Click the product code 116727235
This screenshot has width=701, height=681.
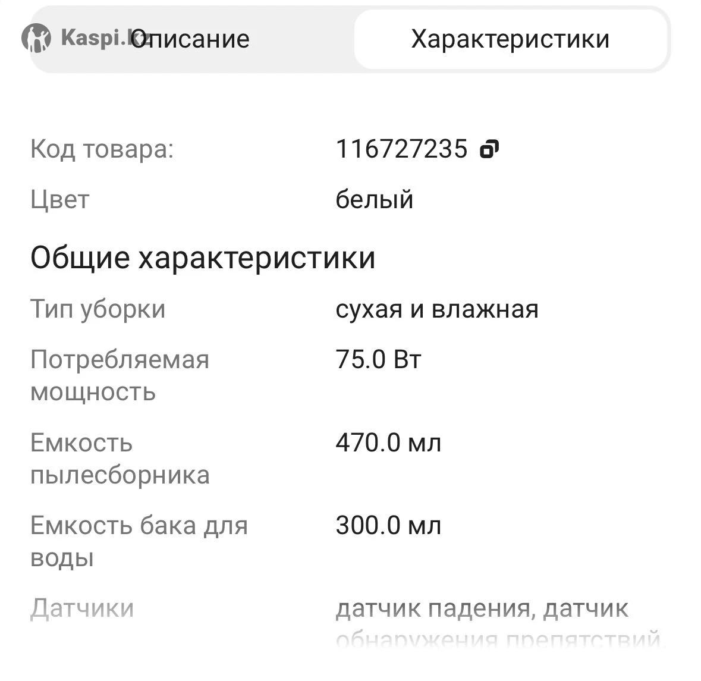(x=401, y=149)
